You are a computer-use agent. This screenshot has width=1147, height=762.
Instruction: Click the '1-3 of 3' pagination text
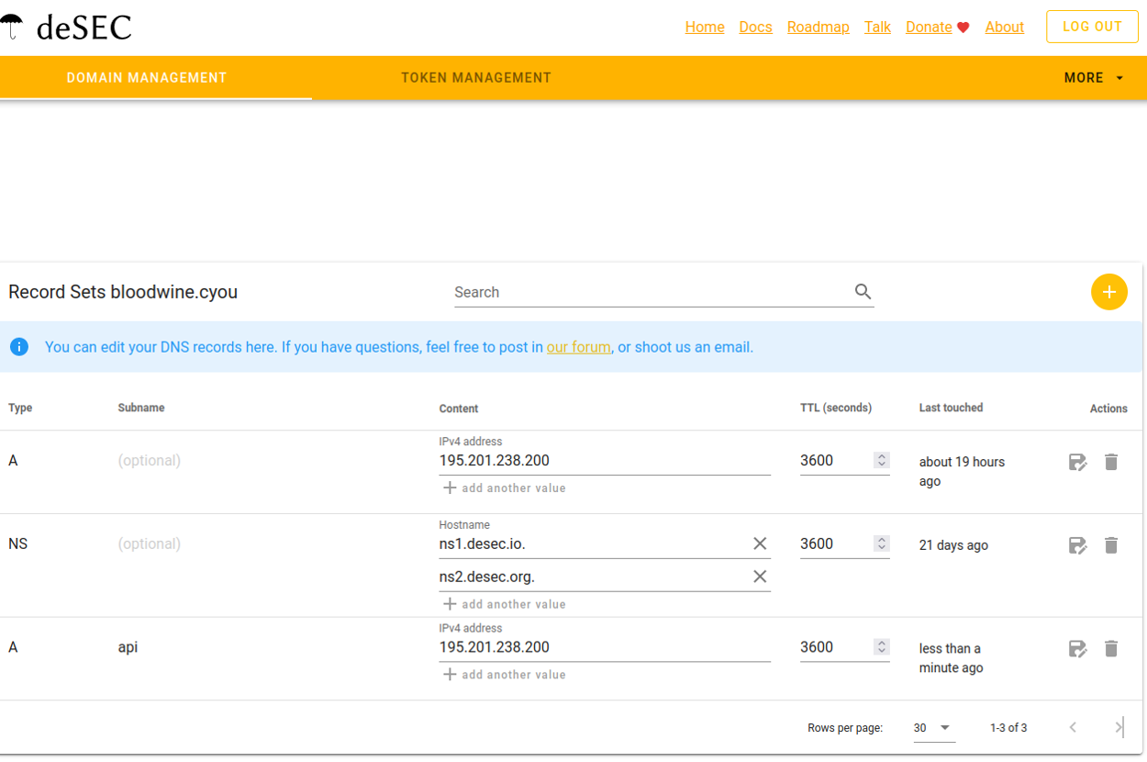1008,728
